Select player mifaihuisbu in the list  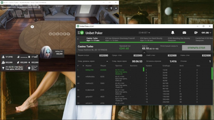(90, 77)
